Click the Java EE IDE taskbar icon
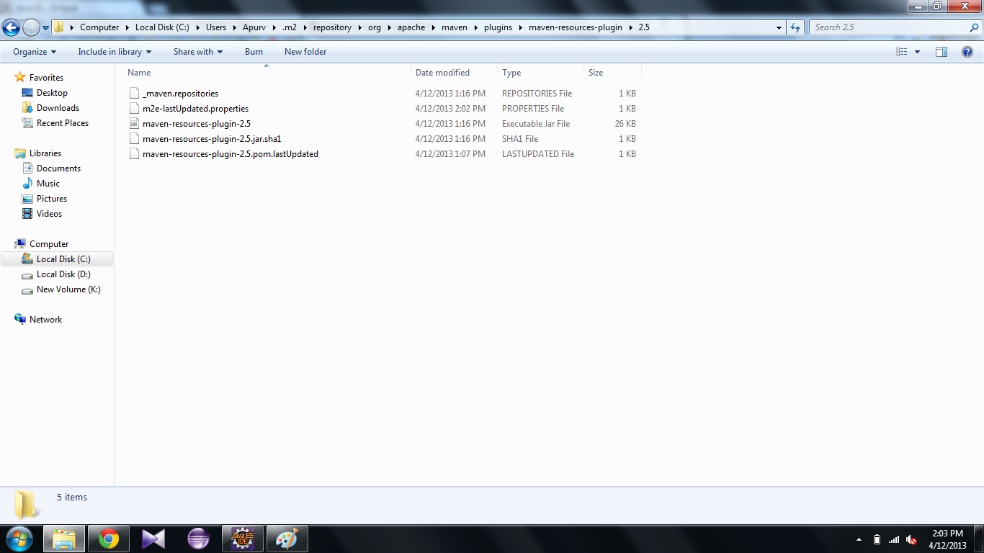The width and height of the screenshot is (984, 553). coord(242,539)
